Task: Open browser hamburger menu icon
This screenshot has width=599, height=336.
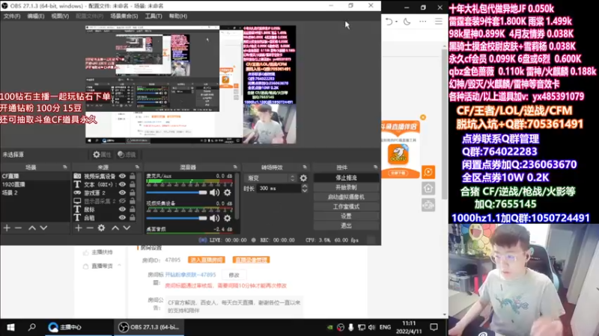Action: pyautogui.click(x=439, y=22)
